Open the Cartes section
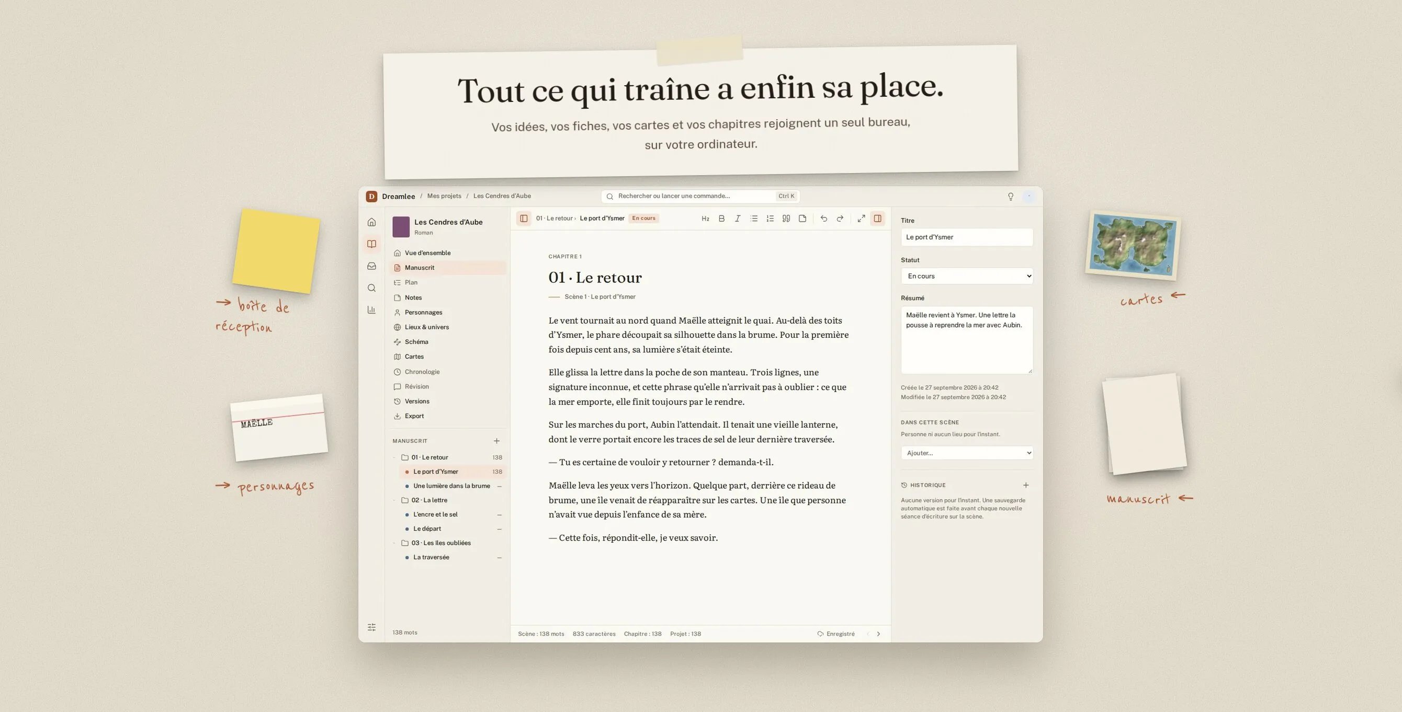The width and height of the screenshot is (1402, 712). [x=448, y=357]
